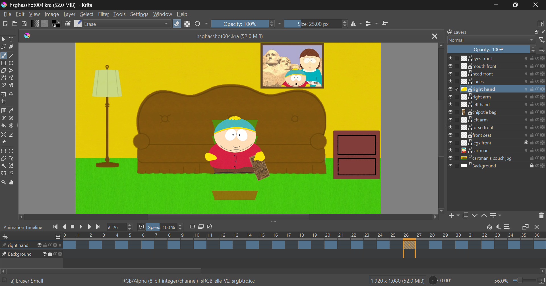Activate the Zoom magnifier tool
Image resolution: width=546 pixels, height=286 pixels.
pyautogui.click(x=4, y=182)
